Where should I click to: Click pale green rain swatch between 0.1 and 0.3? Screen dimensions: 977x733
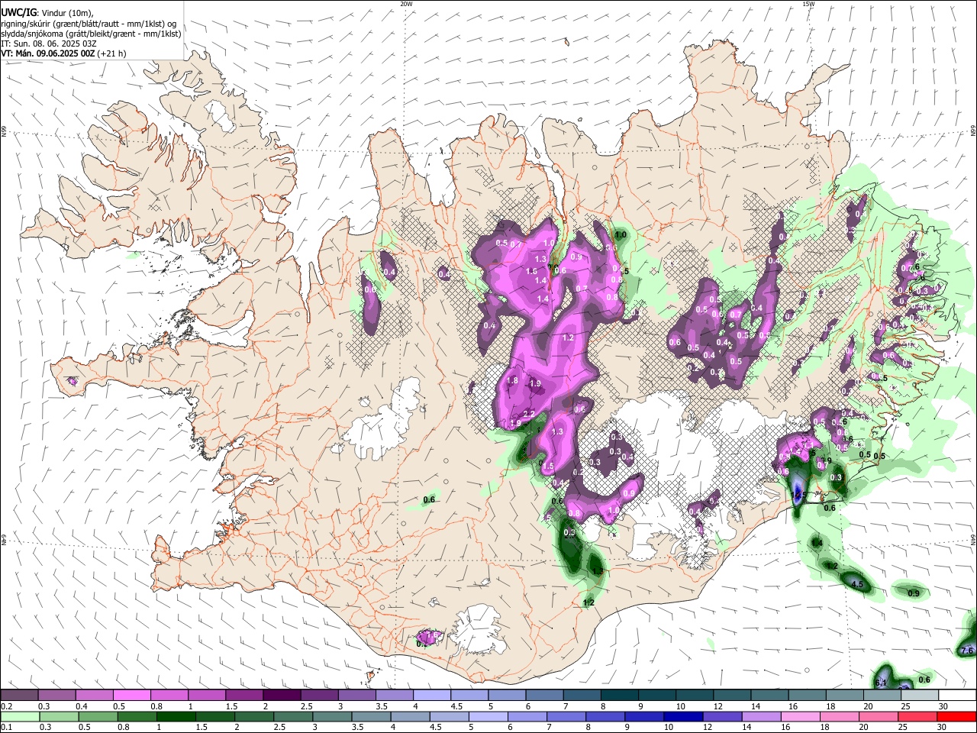[x=19, y=716]
